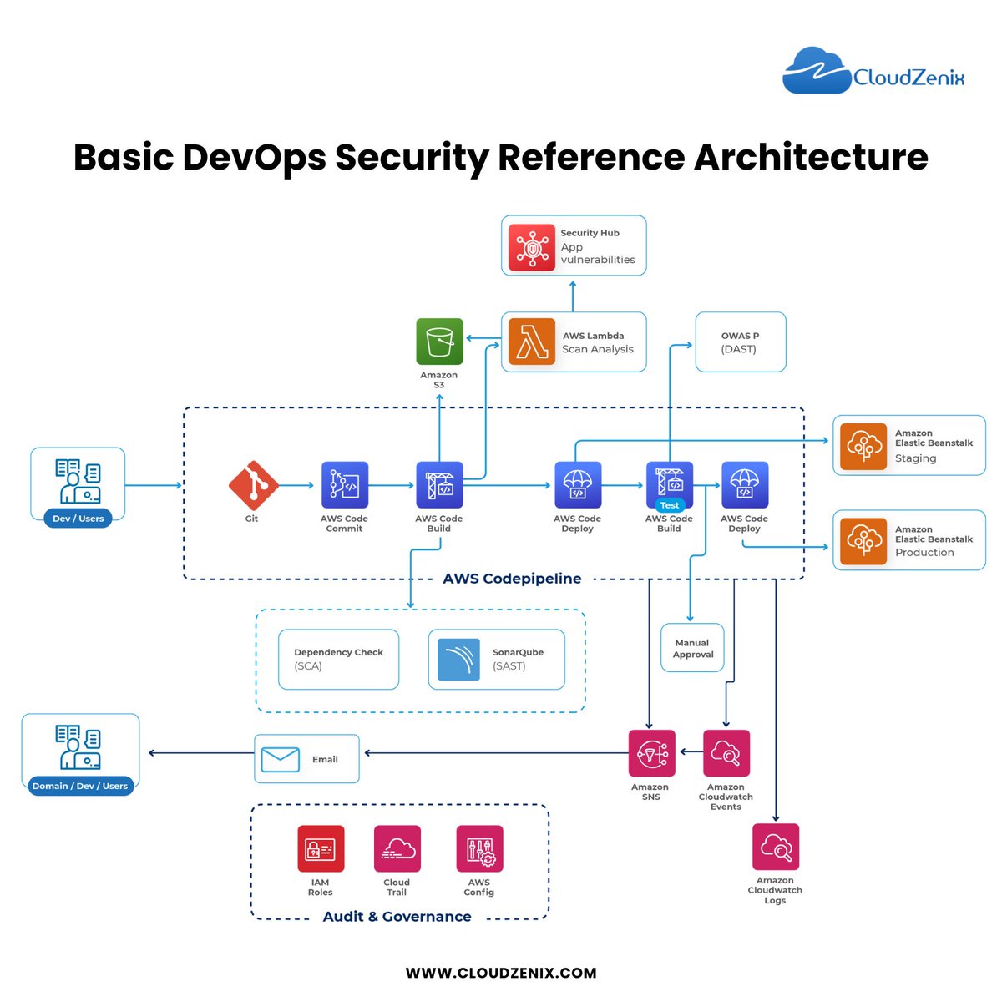The image size is (1002, 1002).
Task: Click the AWS Lambda icon
Action: pos(532,342)
